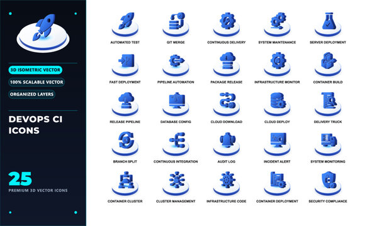Click the Cloud Download icon
The height and width of the screenshot is (226, 367).
click(227, 104)
